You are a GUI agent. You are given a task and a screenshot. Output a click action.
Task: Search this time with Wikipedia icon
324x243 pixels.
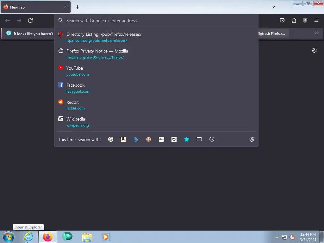(174, 139)
